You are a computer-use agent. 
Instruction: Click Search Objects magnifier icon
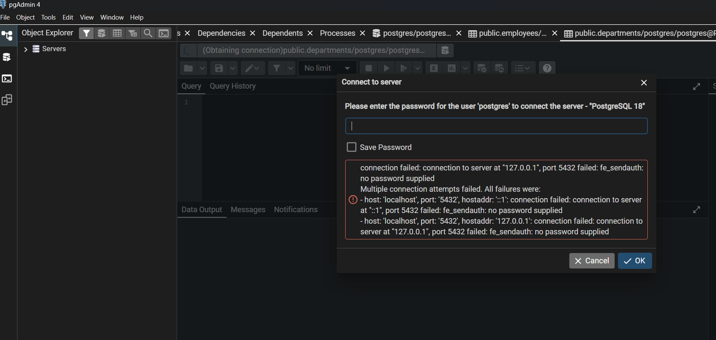point(148,33)
